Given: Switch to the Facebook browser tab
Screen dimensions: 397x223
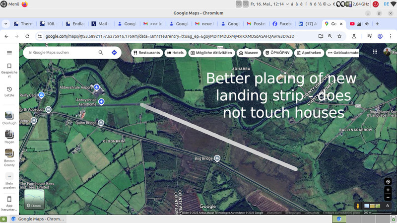Looking at the screenshot, I should (x=283, y=24).
